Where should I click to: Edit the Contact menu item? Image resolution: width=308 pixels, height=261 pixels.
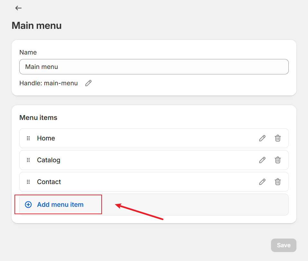click(x=262, y=182)
